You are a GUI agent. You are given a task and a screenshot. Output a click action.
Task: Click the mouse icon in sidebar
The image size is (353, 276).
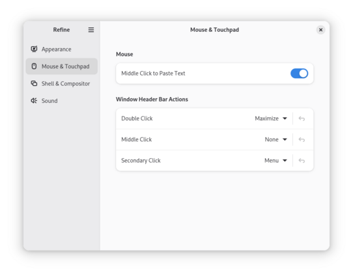click(34, 66)
